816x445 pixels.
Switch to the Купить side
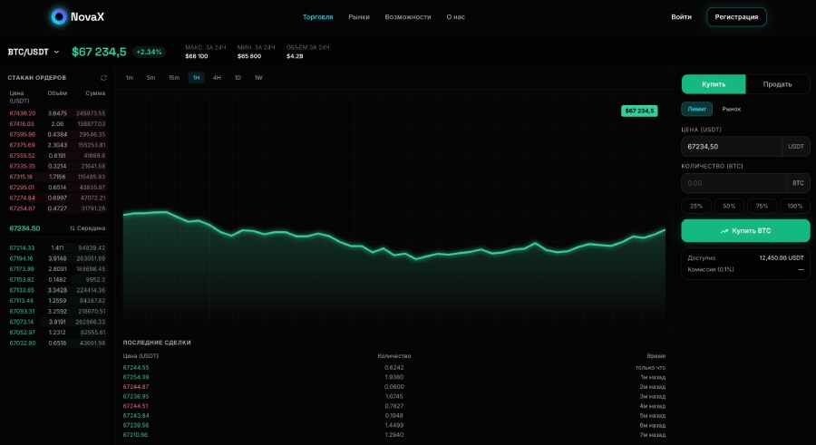(714, 83)
